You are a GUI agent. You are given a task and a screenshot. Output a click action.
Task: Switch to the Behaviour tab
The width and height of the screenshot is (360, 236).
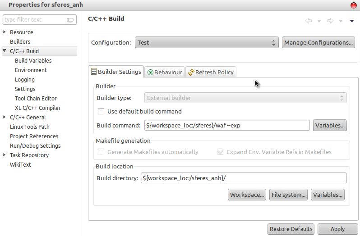[x=165, y=72]
